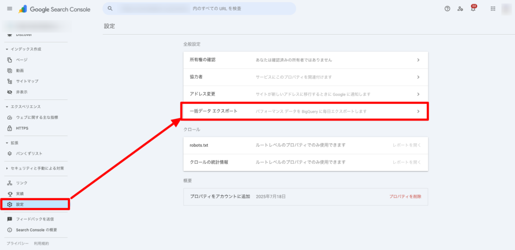Screen dimensions: 515x250
Task: Click the help question mark icon
Action: (447, 9)
